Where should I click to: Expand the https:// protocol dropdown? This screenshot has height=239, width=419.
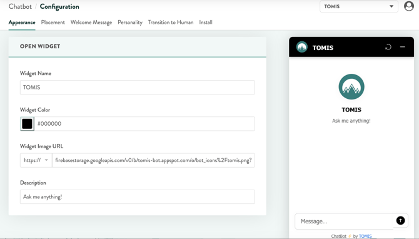pyautogui.click(x=36, y=160)
